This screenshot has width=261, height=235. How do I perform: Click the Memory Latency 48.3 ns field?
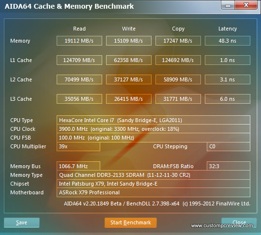(x=228, y=41)
